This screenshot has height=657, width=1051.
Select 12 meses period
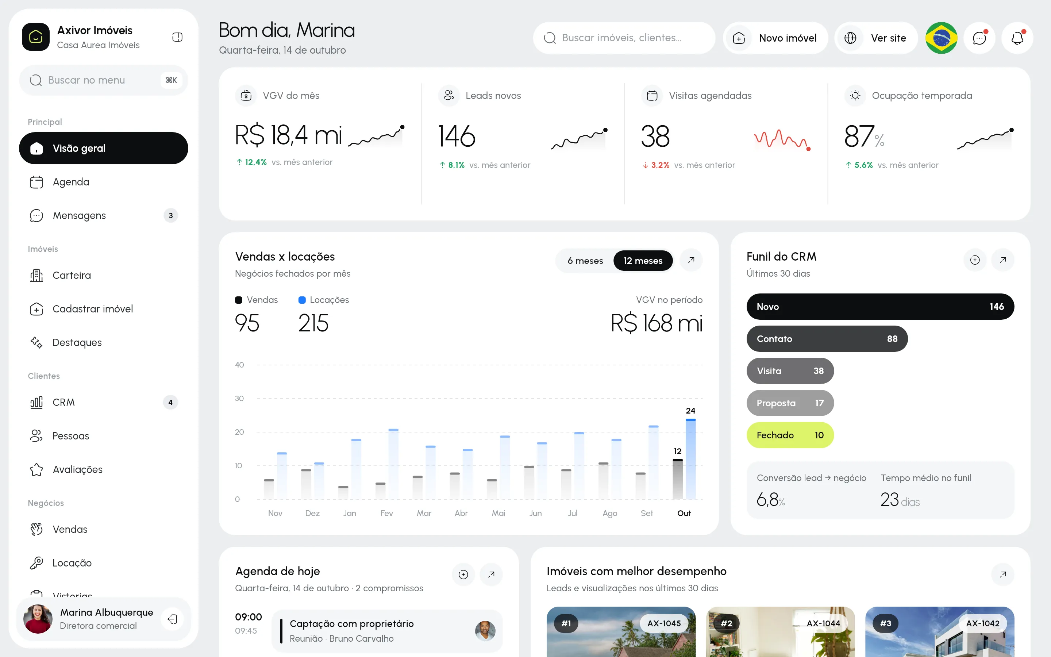pos(643,261)
